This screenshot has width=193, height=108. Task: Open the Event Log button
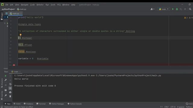189,104
